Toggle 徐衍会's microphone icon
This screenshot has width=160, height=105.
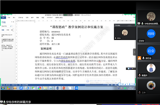tap(143, 58)
